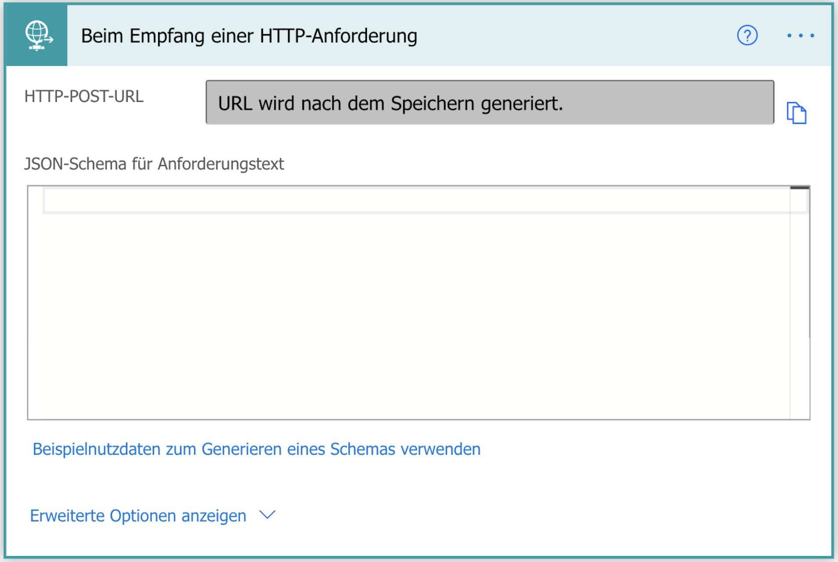Collapse the card via empty header bar area
This screenshot has height=562, width=838.
coord(572,35)
